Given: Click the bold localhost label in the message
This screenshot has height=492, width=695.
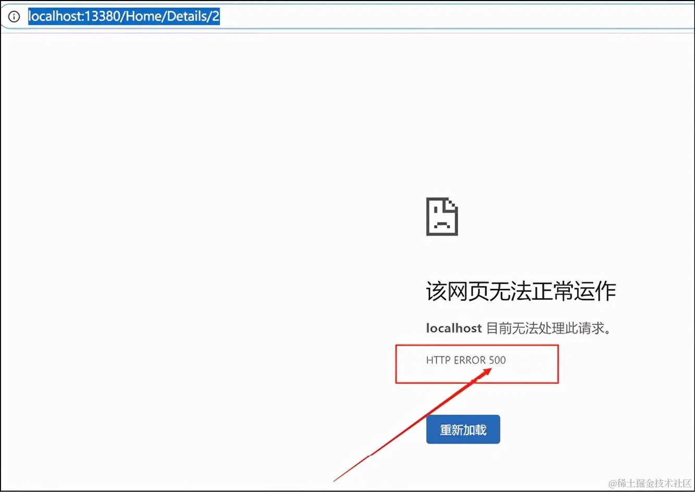Looking at the screenshot, I should click(453, 328).
